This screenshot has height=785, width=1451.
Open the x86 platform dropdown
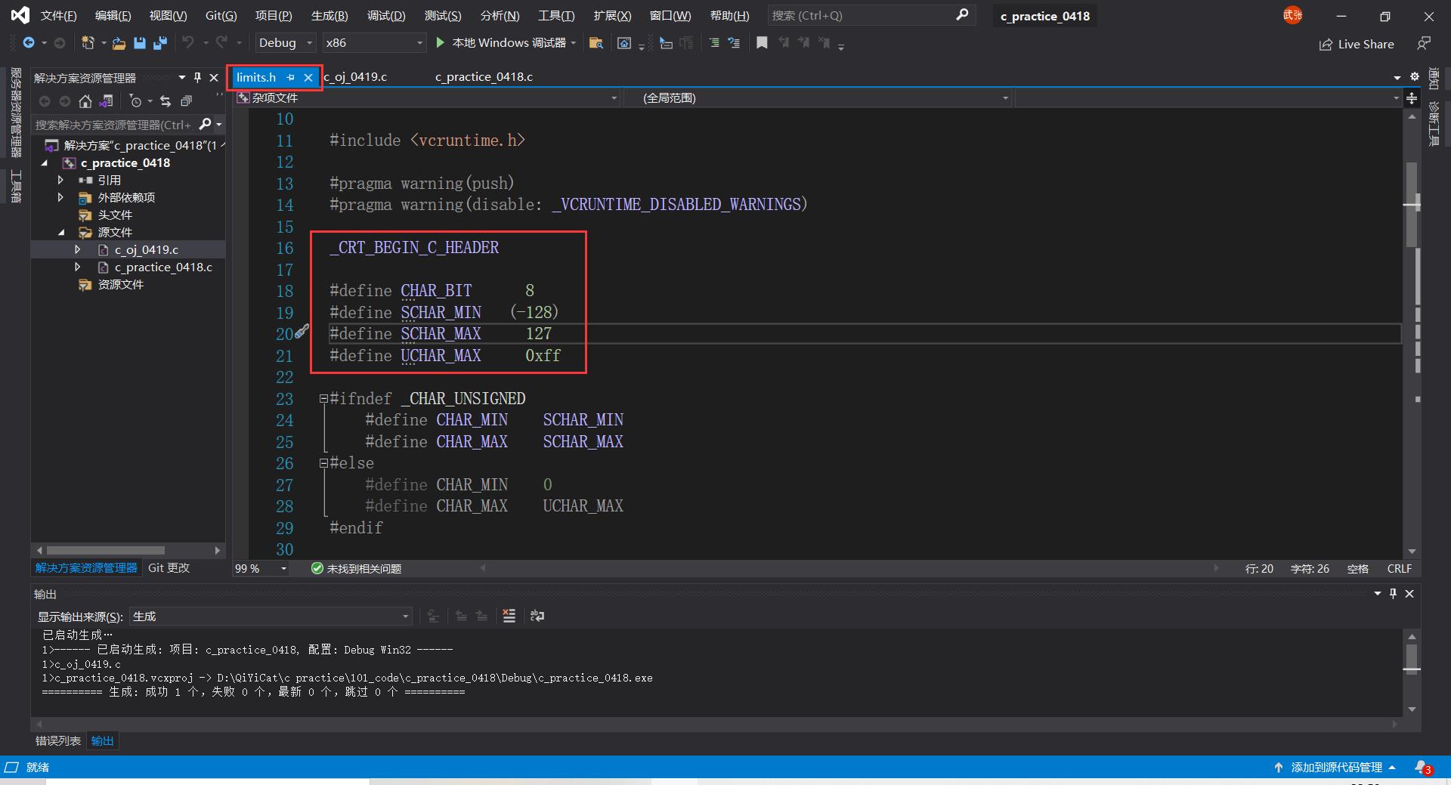(374, 43)
